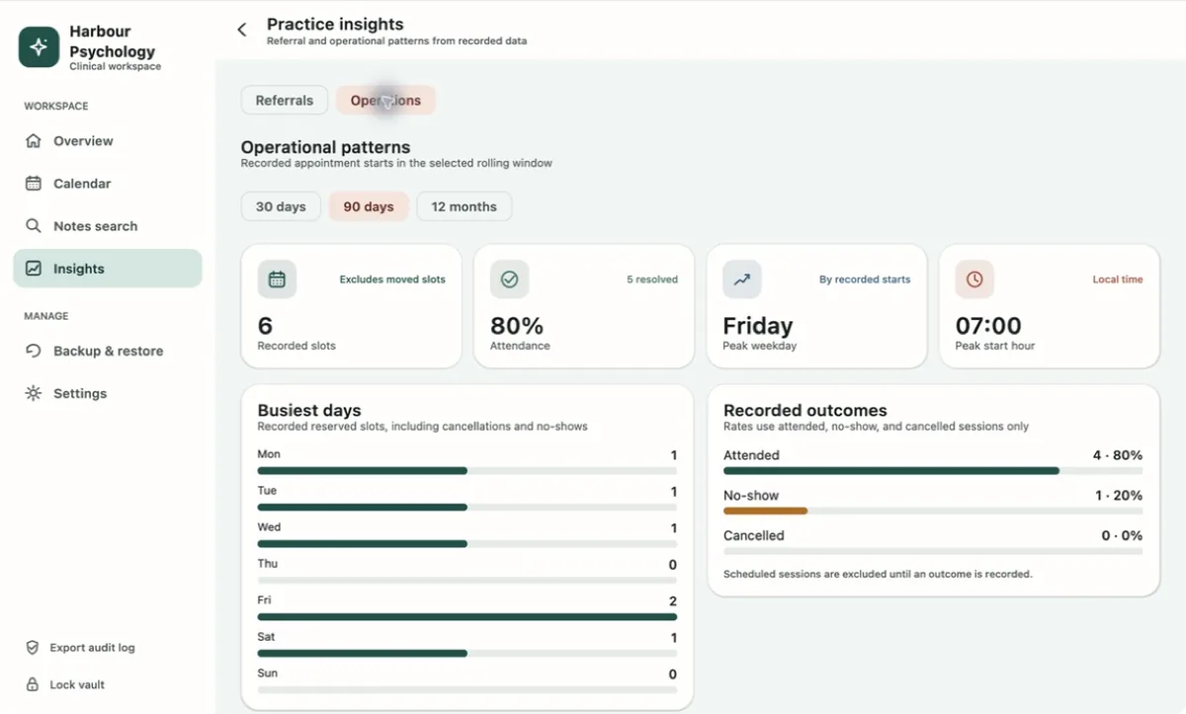
Task: Click the Attended outcome bar
Action: click(x=933, y=471)
